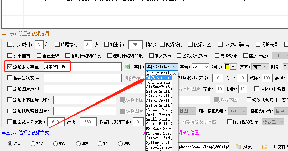
Task: Choose Symbol font in list
Action: point(159,147)
